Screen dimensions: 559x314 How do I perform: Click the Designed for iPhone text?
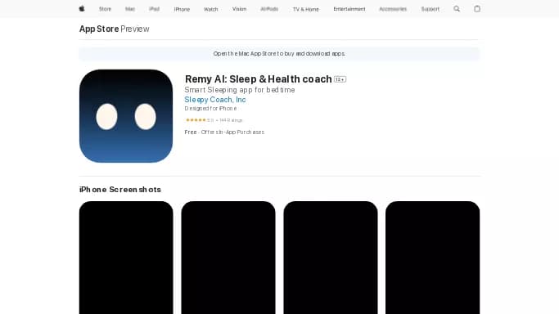coord(210,108)
